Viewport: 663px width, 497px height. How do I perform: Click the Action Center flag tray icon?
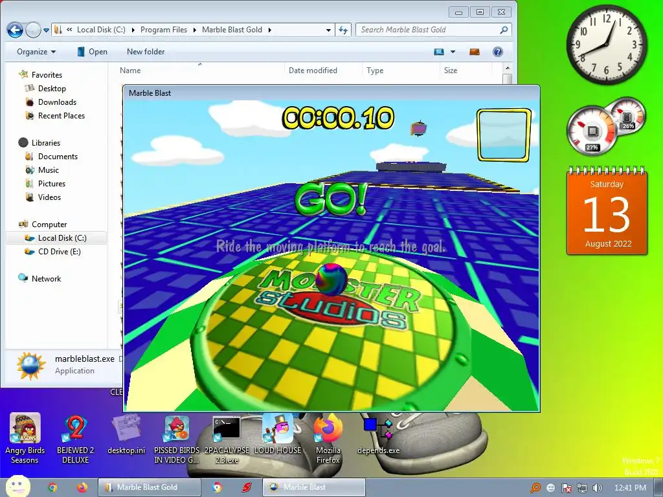[x=566, y=488]
